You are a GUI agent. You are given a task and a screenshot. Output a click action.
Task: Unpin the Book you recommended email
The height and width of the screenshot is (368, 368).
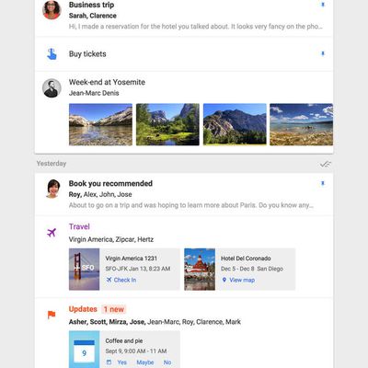pos(323,183)
